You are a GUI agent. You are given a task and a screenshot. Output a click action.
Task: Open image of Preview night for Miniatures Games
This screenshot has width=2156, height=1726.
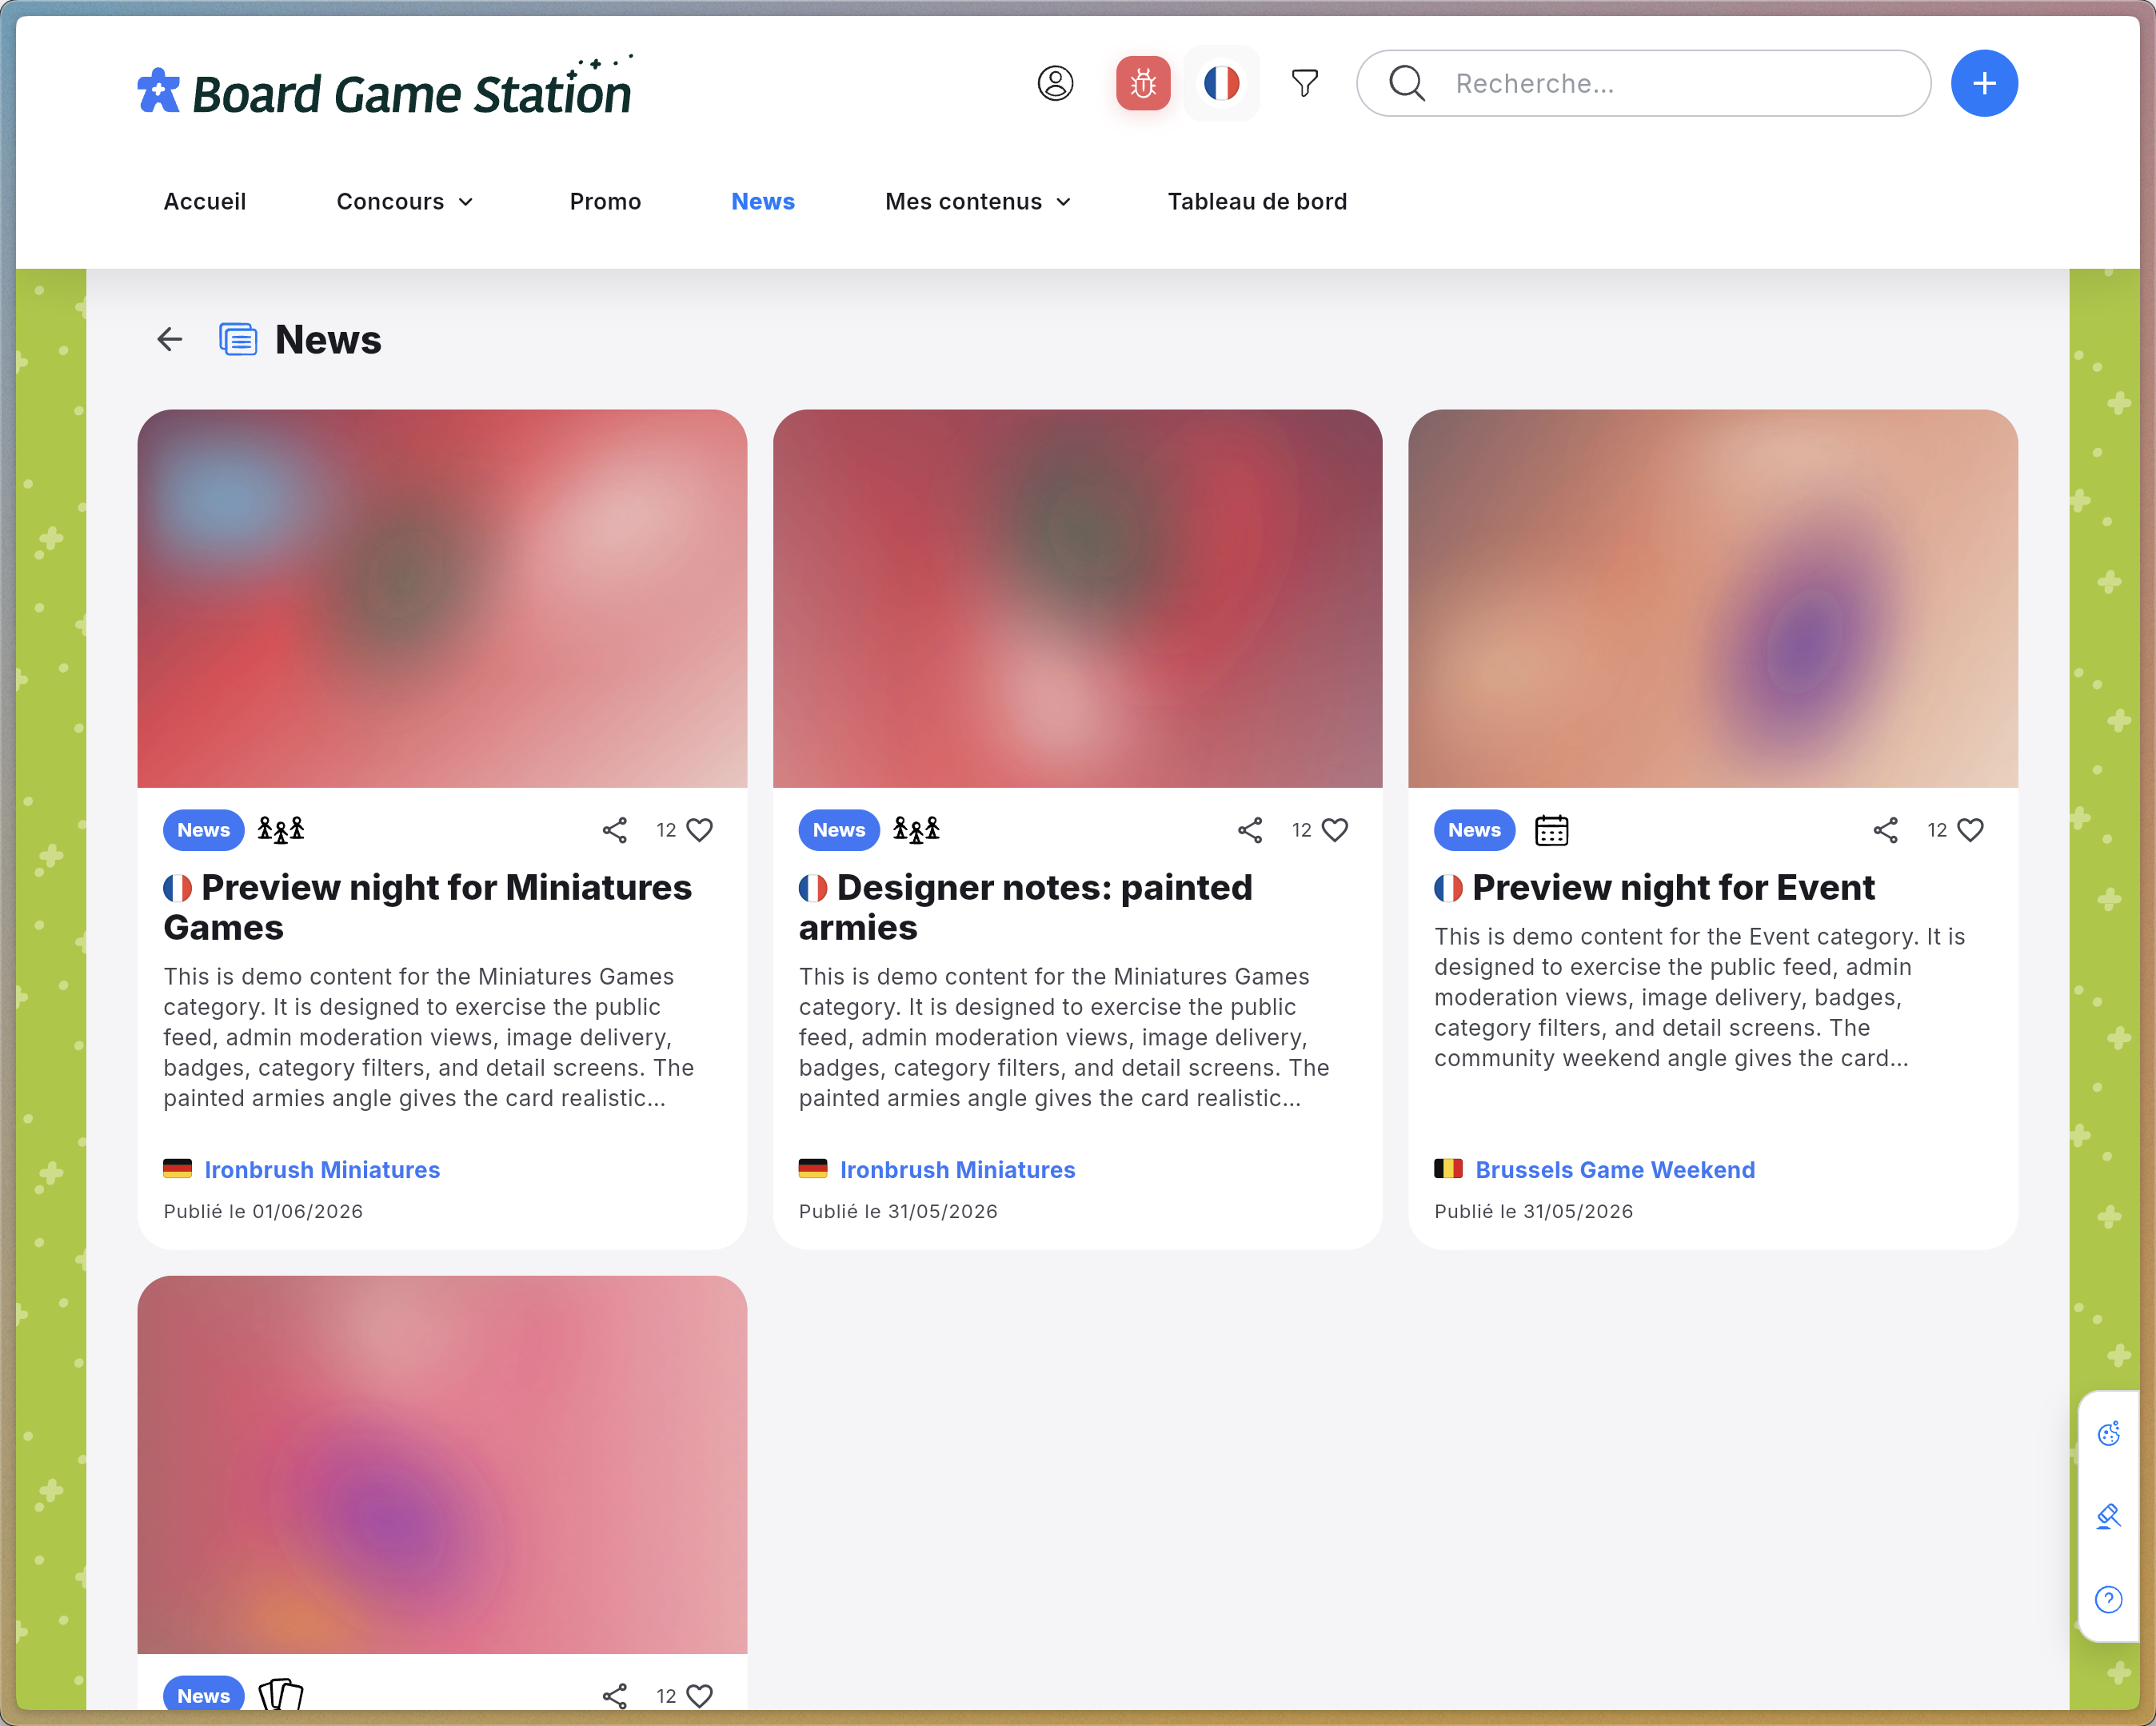[x=442, y=598]
